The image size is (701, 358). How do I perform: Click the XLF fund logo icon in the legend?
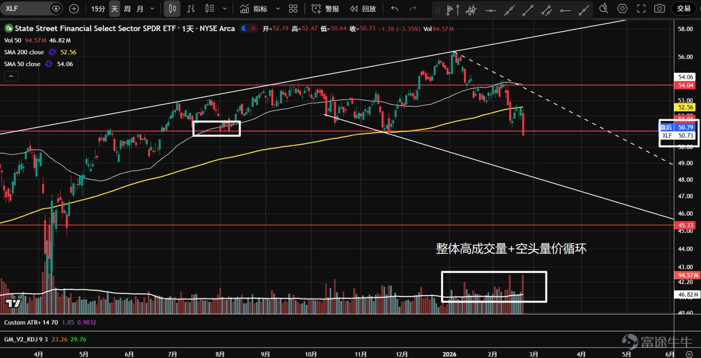8,28
